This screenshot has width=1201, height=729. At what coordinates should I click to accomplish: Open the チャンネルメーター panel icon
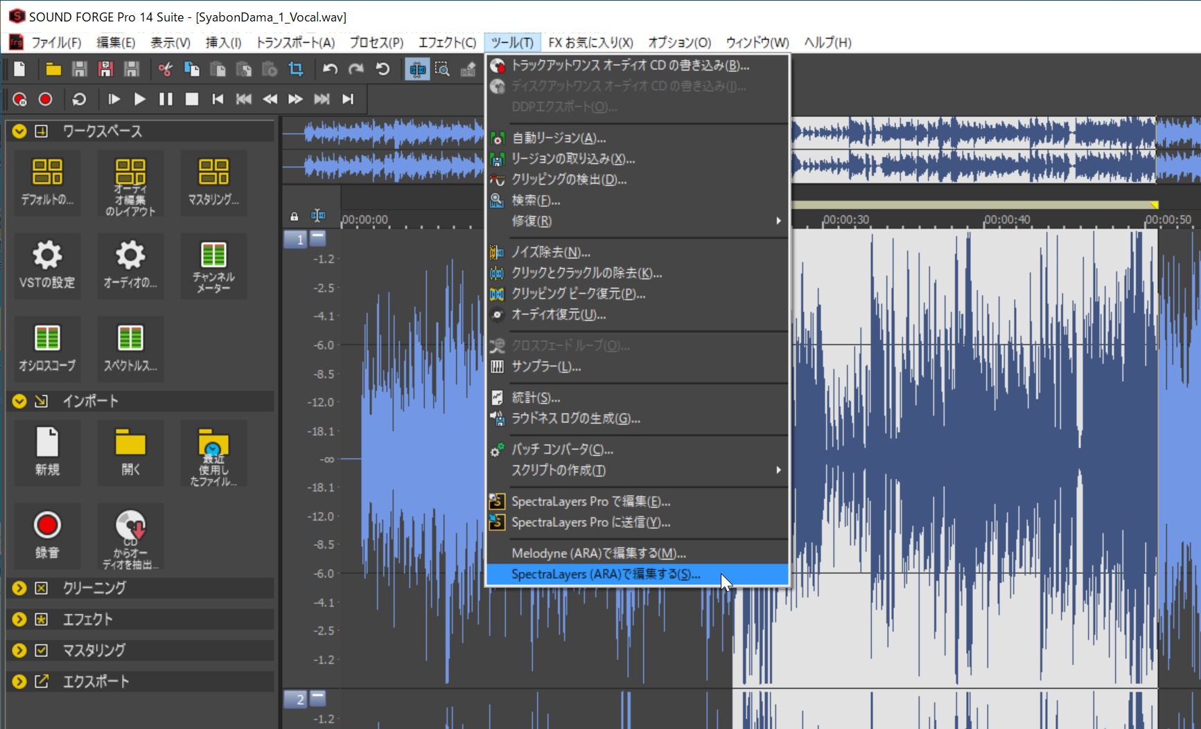coord(213,266)
